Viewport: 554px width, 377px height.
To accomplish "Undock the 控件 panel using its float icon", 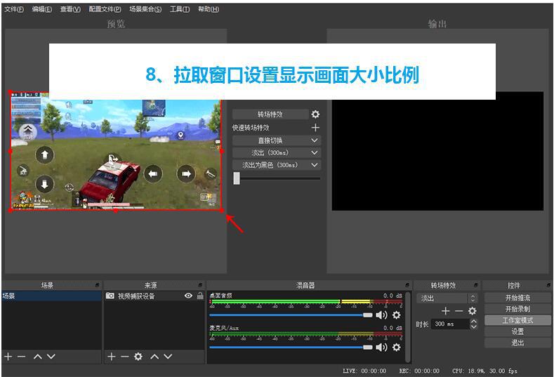I will 548,285.
